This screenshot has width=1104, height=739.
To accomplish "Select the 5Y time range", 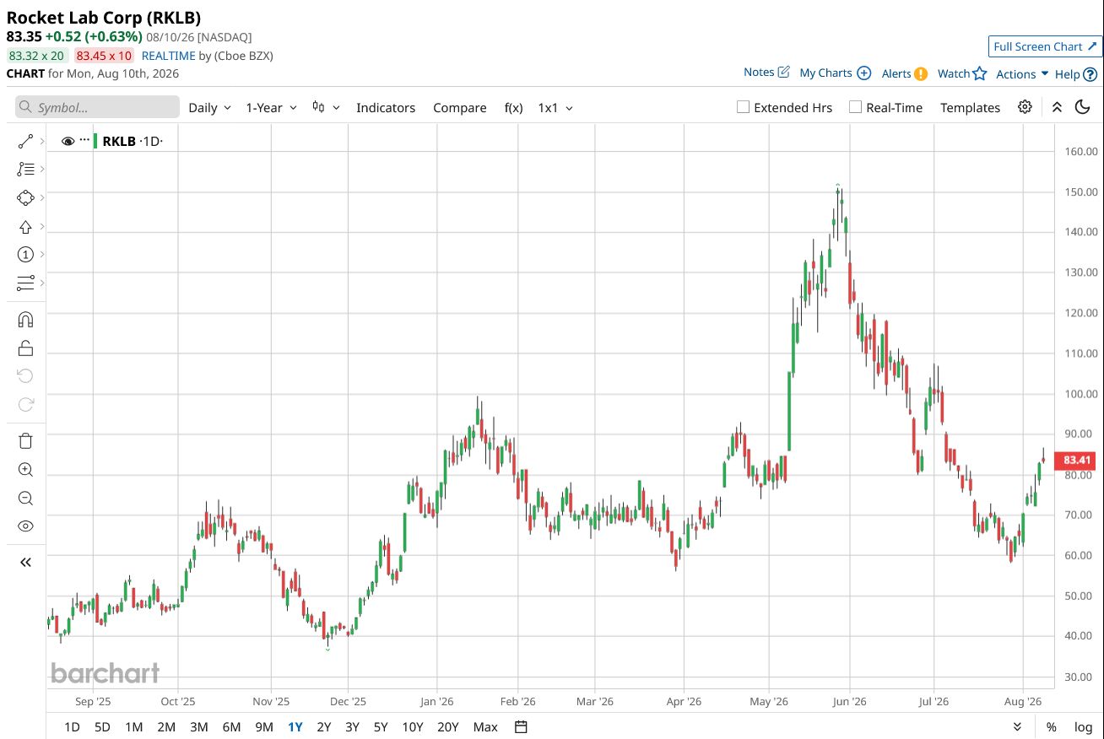I will pyautogui.click(x=381, y=727).
